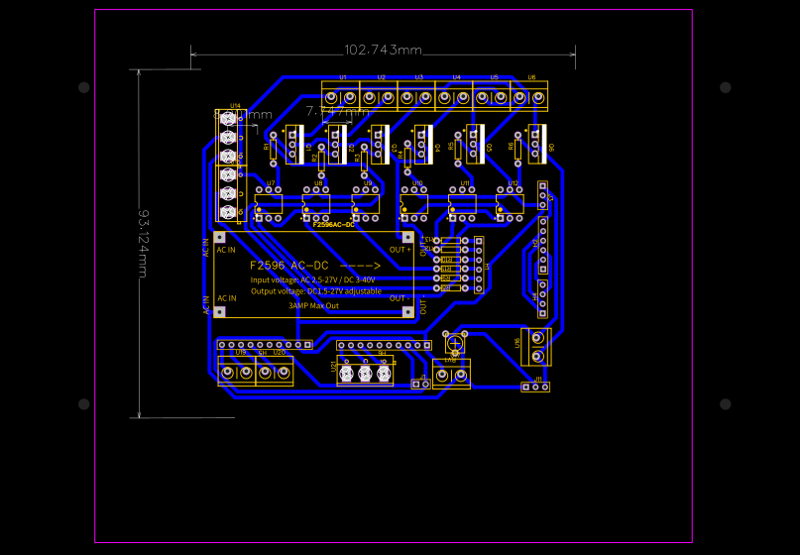Click the 3AMP Max Out text
The image size is (800, 555).
(314, 305)
